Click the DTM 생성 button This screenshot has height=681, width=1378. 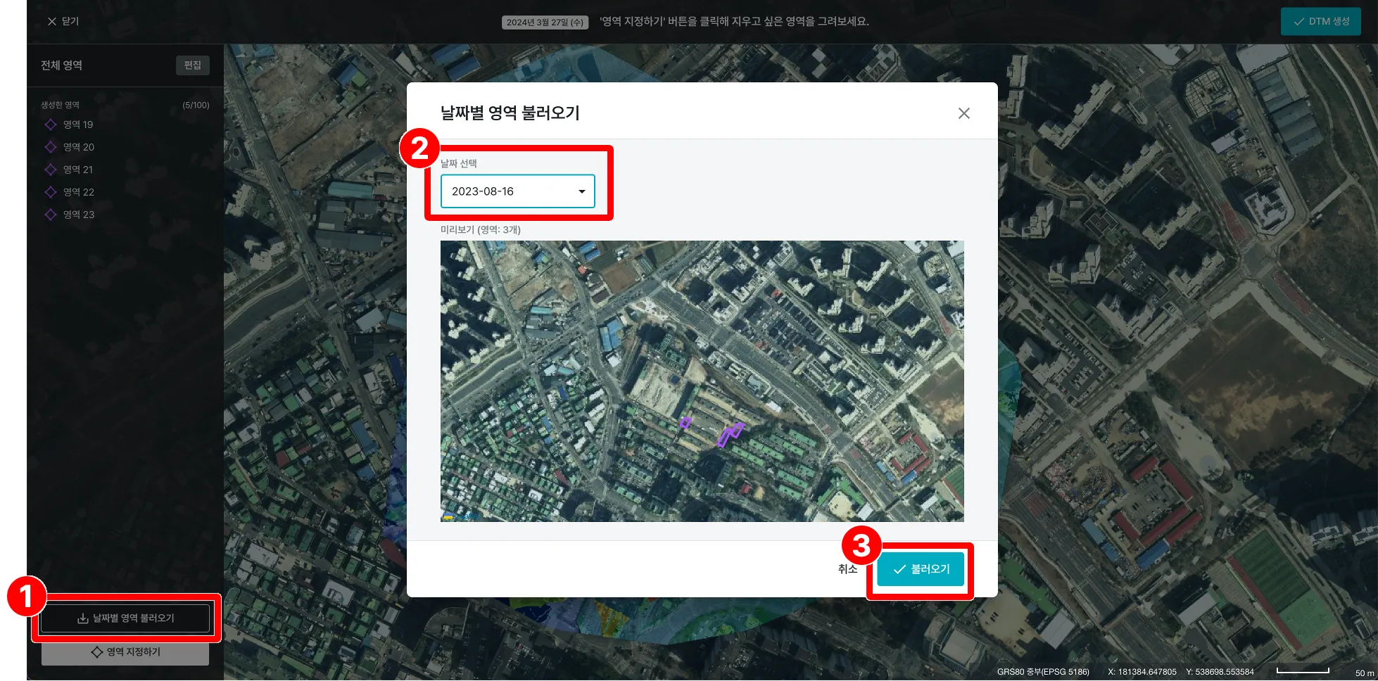1320,22
